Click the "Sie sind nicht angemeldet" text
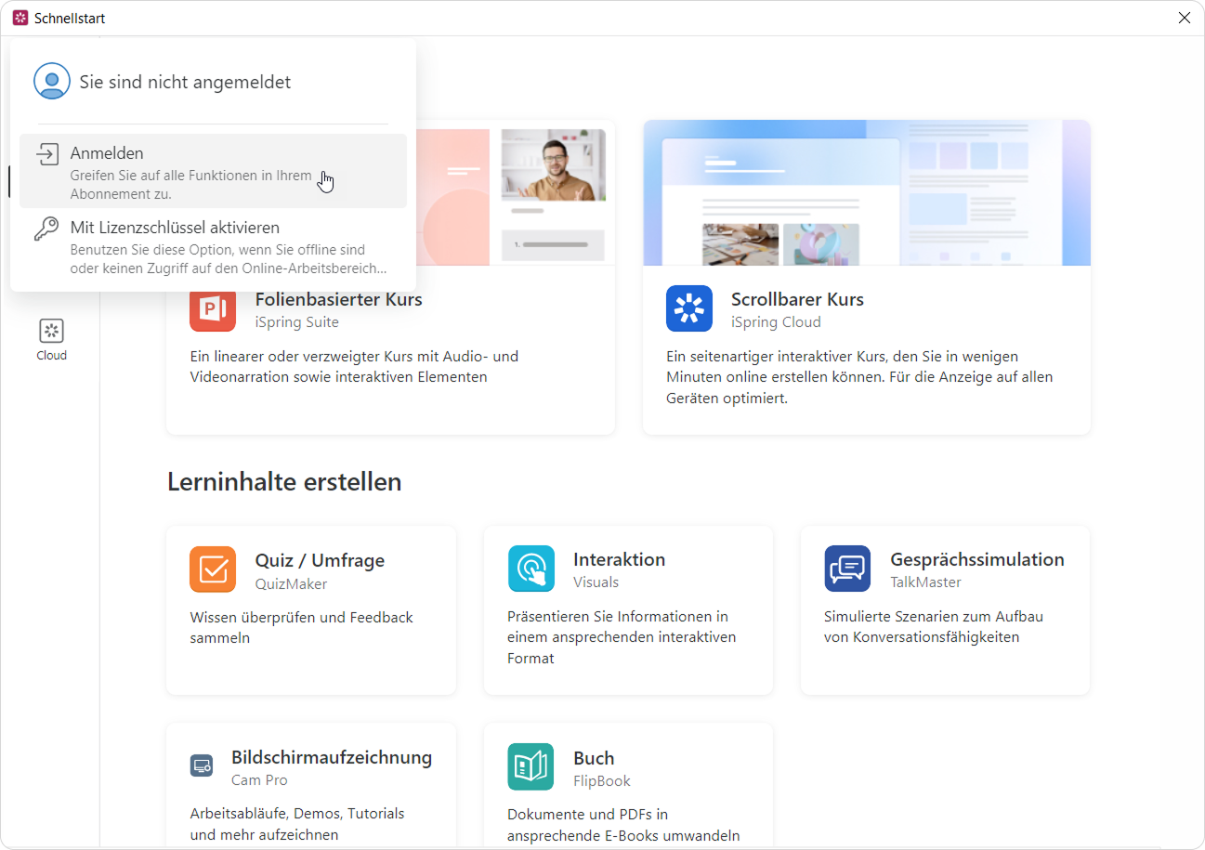The image size is (1205, 850). (185, 82)
